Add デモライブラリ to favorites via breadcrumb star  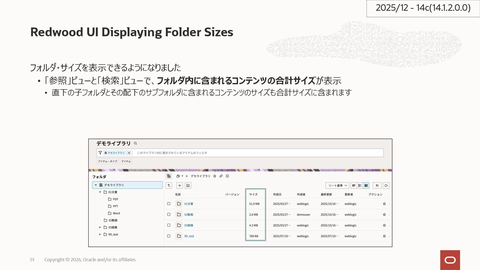(x=214, y=176)
